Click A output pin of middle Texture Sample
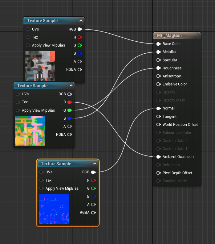The image size is (215, 244). pos(70,126)
